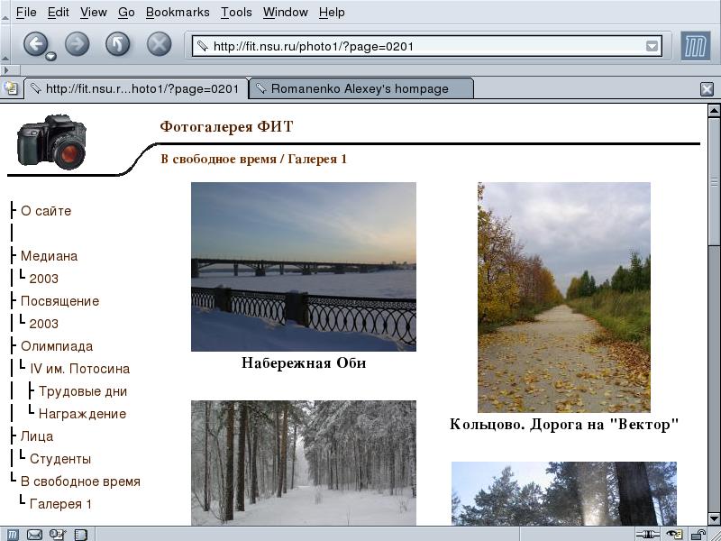Click the Back navigation button
The height and width of the screenshot is (541, 721).
click(x=35, y=43)
